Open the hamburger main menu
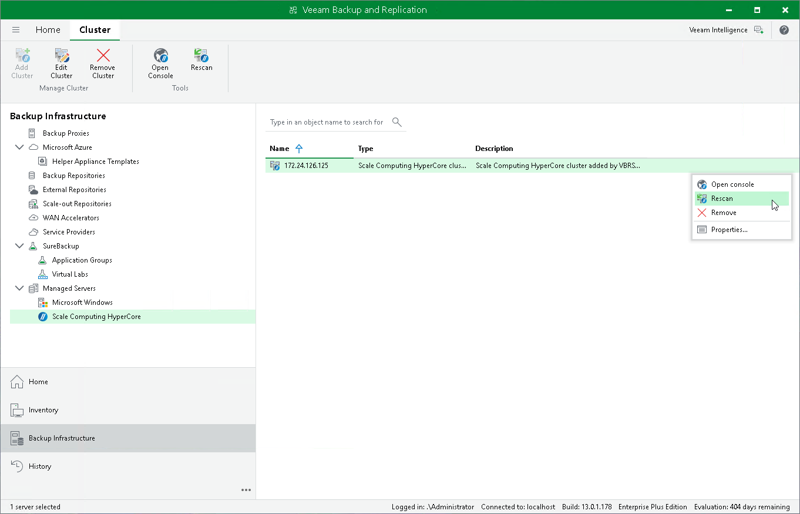Viewport: 800px width, 514px height. [16, 30]
